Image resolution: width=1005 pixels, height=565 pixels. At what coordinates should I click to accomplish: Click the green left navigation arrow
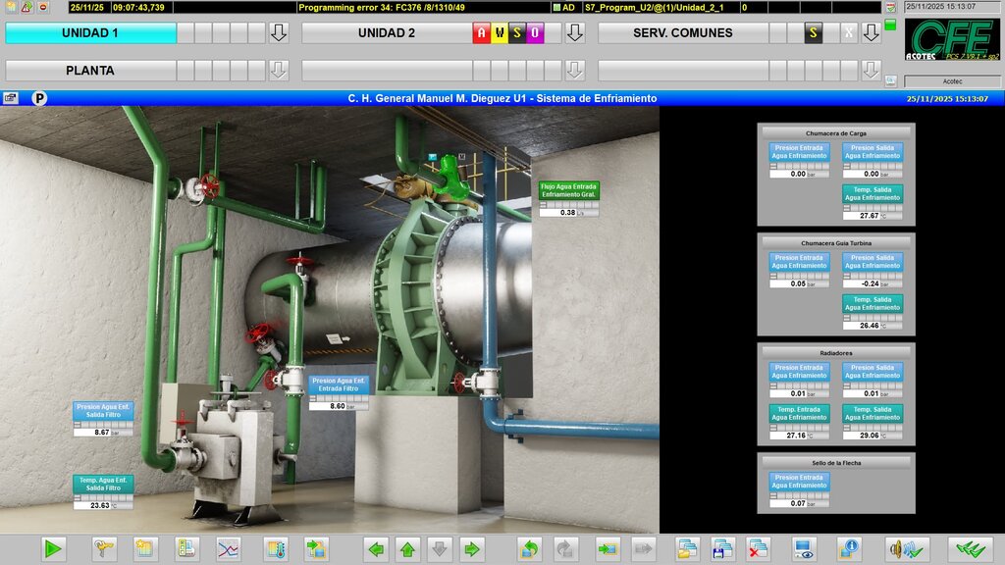click(x=376, y=549)
